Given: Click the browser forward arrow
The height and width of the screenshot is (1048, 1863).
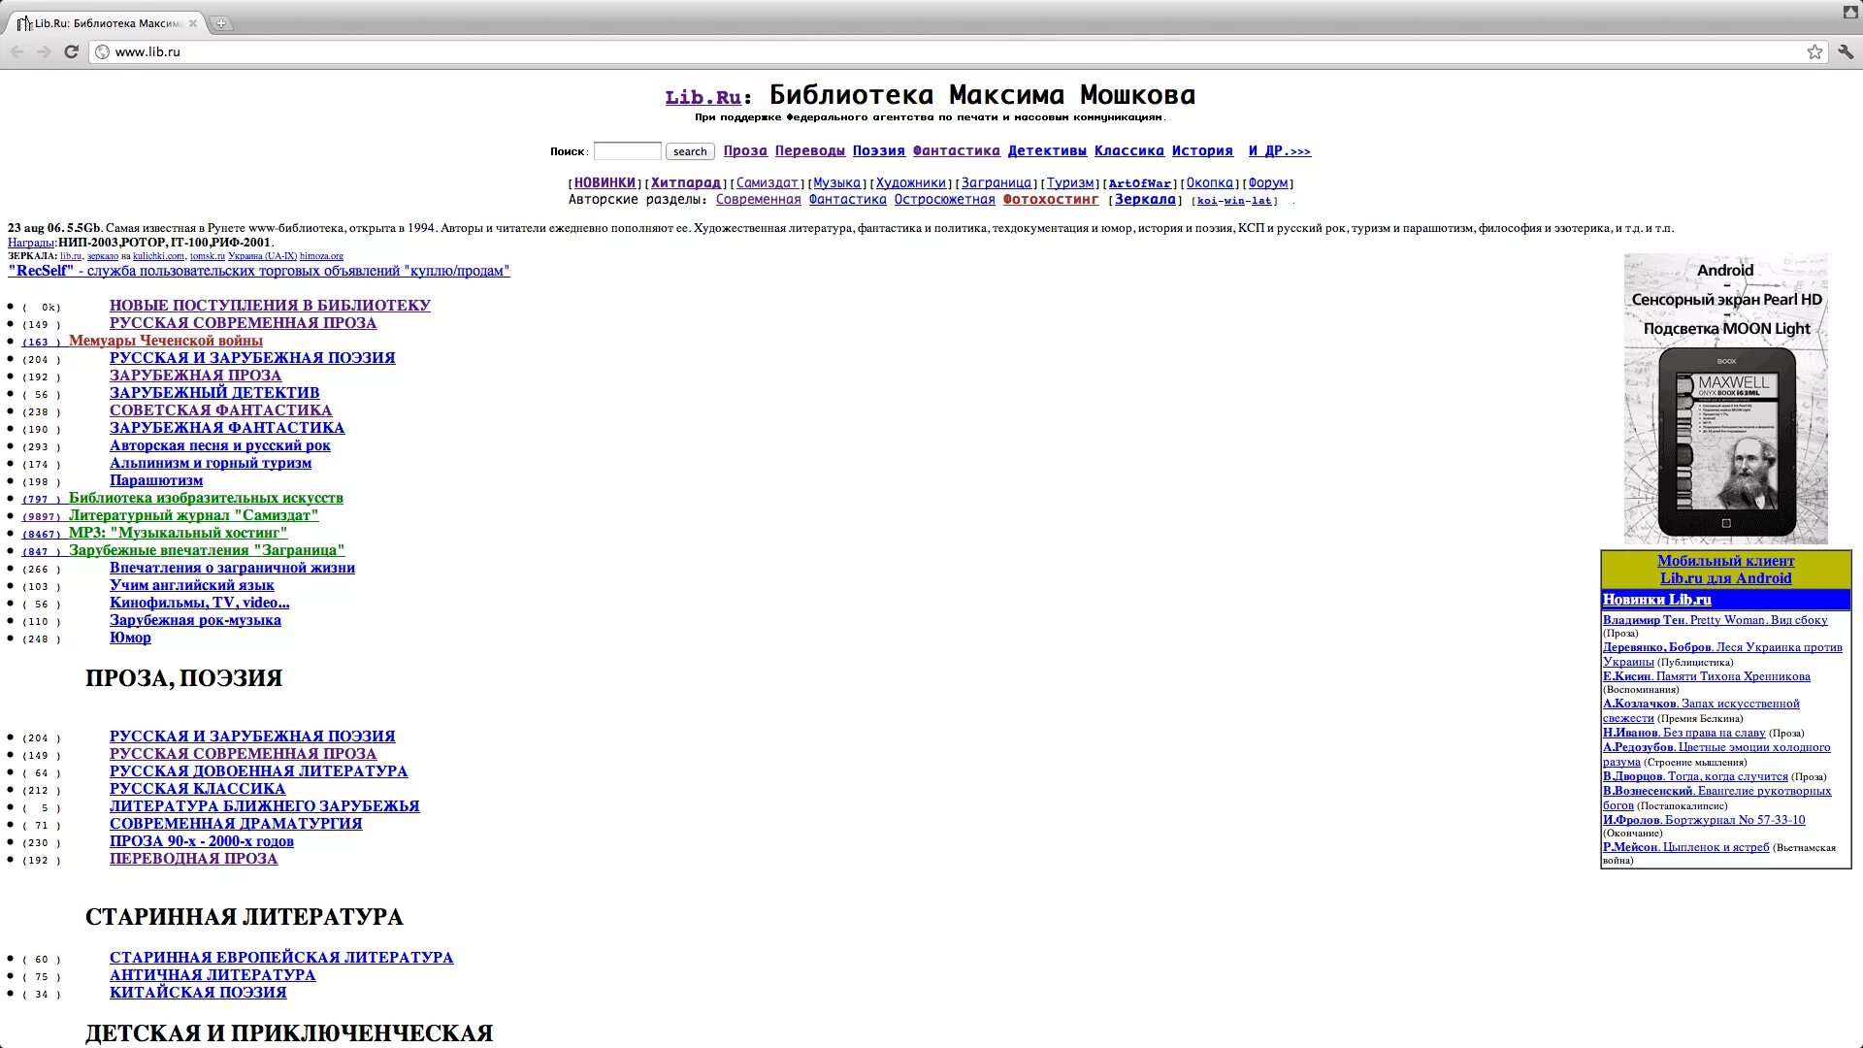Looking at the screenshot, I should 44,51.
